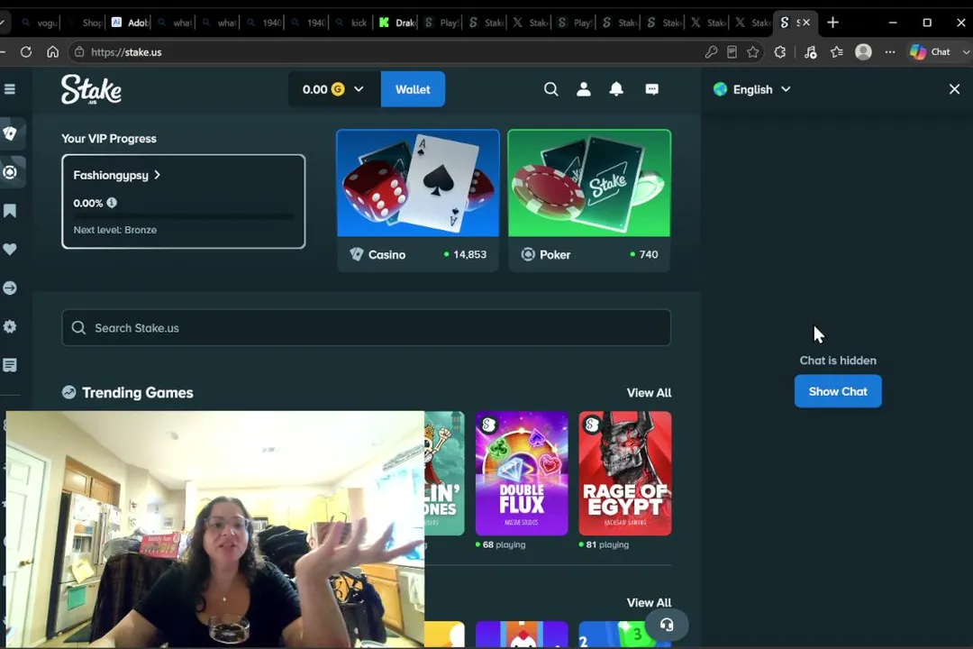Open View All for Trending Games
This screenshot has height=649, width=973.
649,392
